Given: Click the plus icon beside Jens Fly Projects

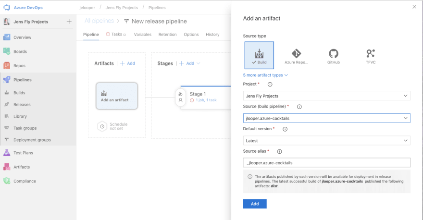Looking at the screenshot, I should [69, 22].
